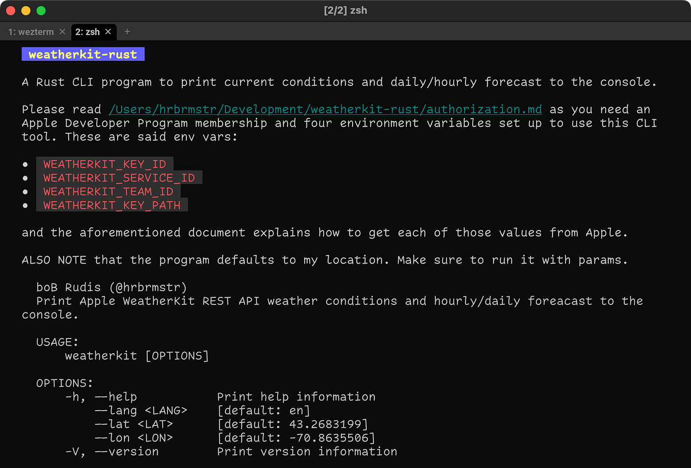The image size is (691, 468).
Task: Click 'Print help information' description
Action: click(x=296, y=397)
